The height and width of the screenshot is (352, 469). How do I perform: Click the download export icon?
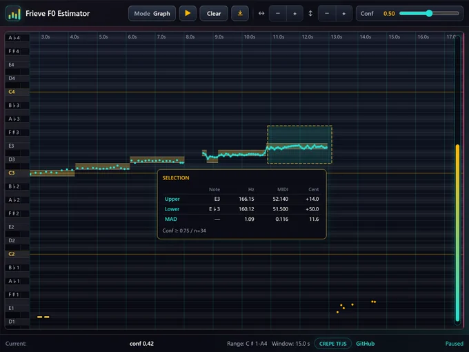240,14
